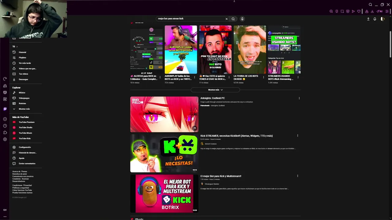Click the YouTube search magnifier button

click(233, 19)
